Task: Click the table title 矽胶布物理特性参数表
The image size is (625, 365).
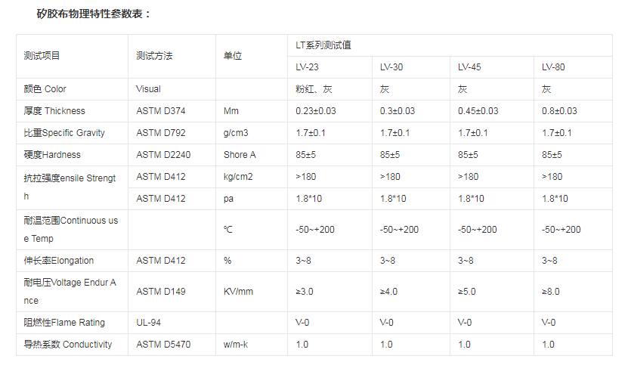Action: point(94,14)
